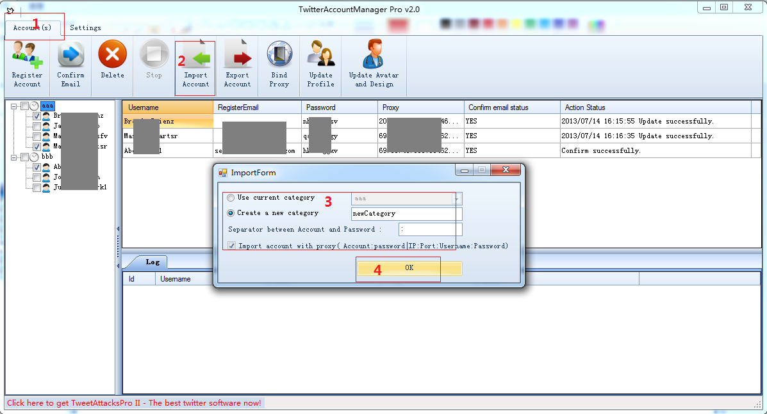Collapse the bbb category tree node
This screenshot has height=414, width=767.
tap(14, 157)
